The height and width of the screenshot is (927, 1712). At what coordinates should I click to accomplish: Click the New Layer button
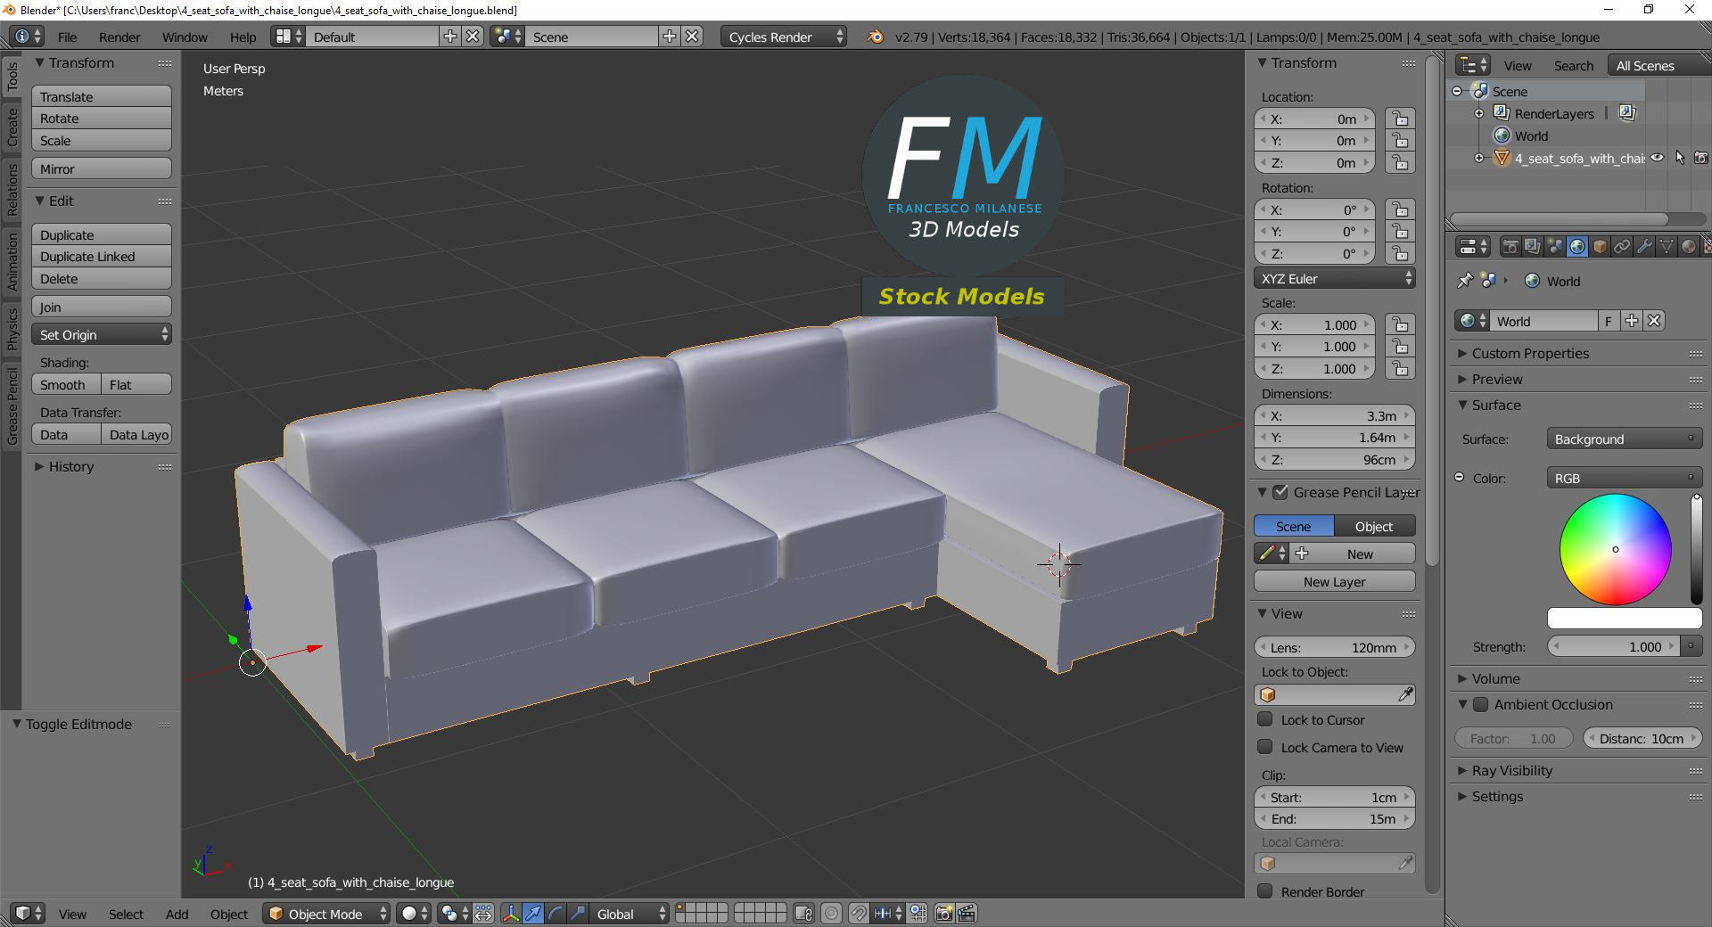click(1335, 581)
